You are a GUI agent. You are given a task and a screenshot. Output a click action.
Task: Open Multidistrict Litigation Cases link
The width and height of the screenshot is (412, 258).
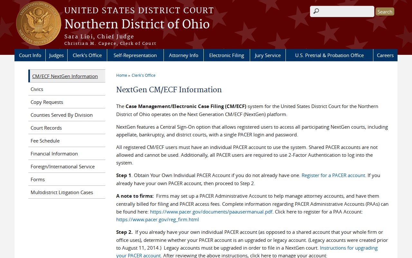tap(67, 192)
